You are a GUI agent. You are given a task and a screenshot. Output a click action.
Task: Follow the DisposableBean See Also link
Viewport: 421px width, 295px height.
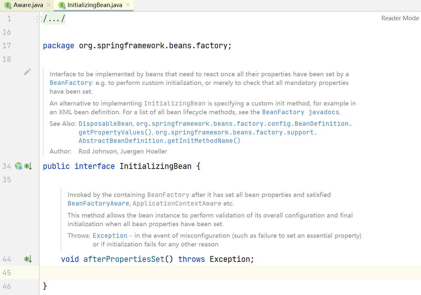(106, 124)
